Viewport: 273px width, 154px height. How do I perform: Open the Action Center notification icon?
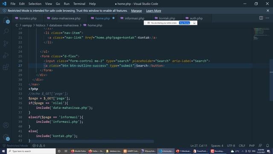pos(268,151)
